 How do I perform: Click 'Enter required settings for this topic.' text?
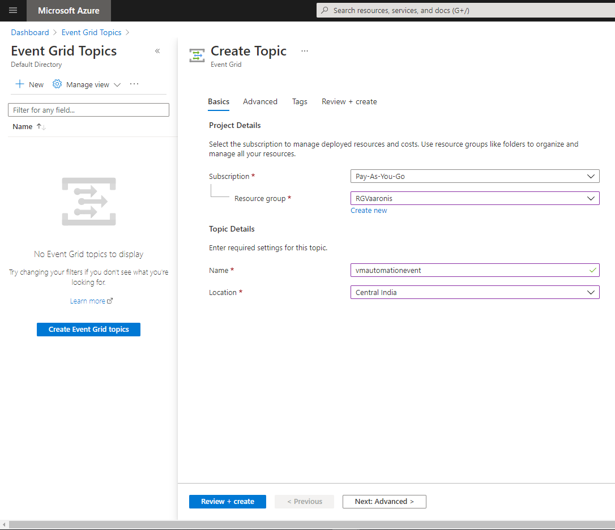(268, 248)
